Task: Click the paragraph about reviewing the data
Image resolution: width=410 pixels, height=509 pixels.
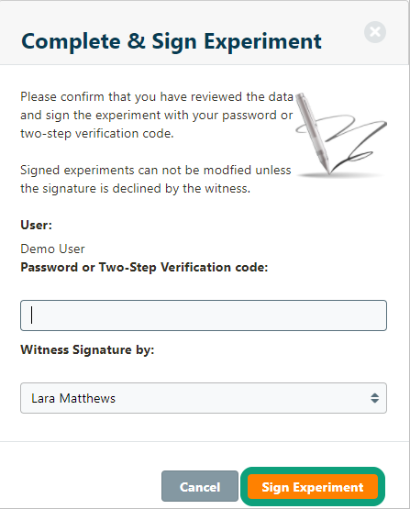Action: pos(157,115)
